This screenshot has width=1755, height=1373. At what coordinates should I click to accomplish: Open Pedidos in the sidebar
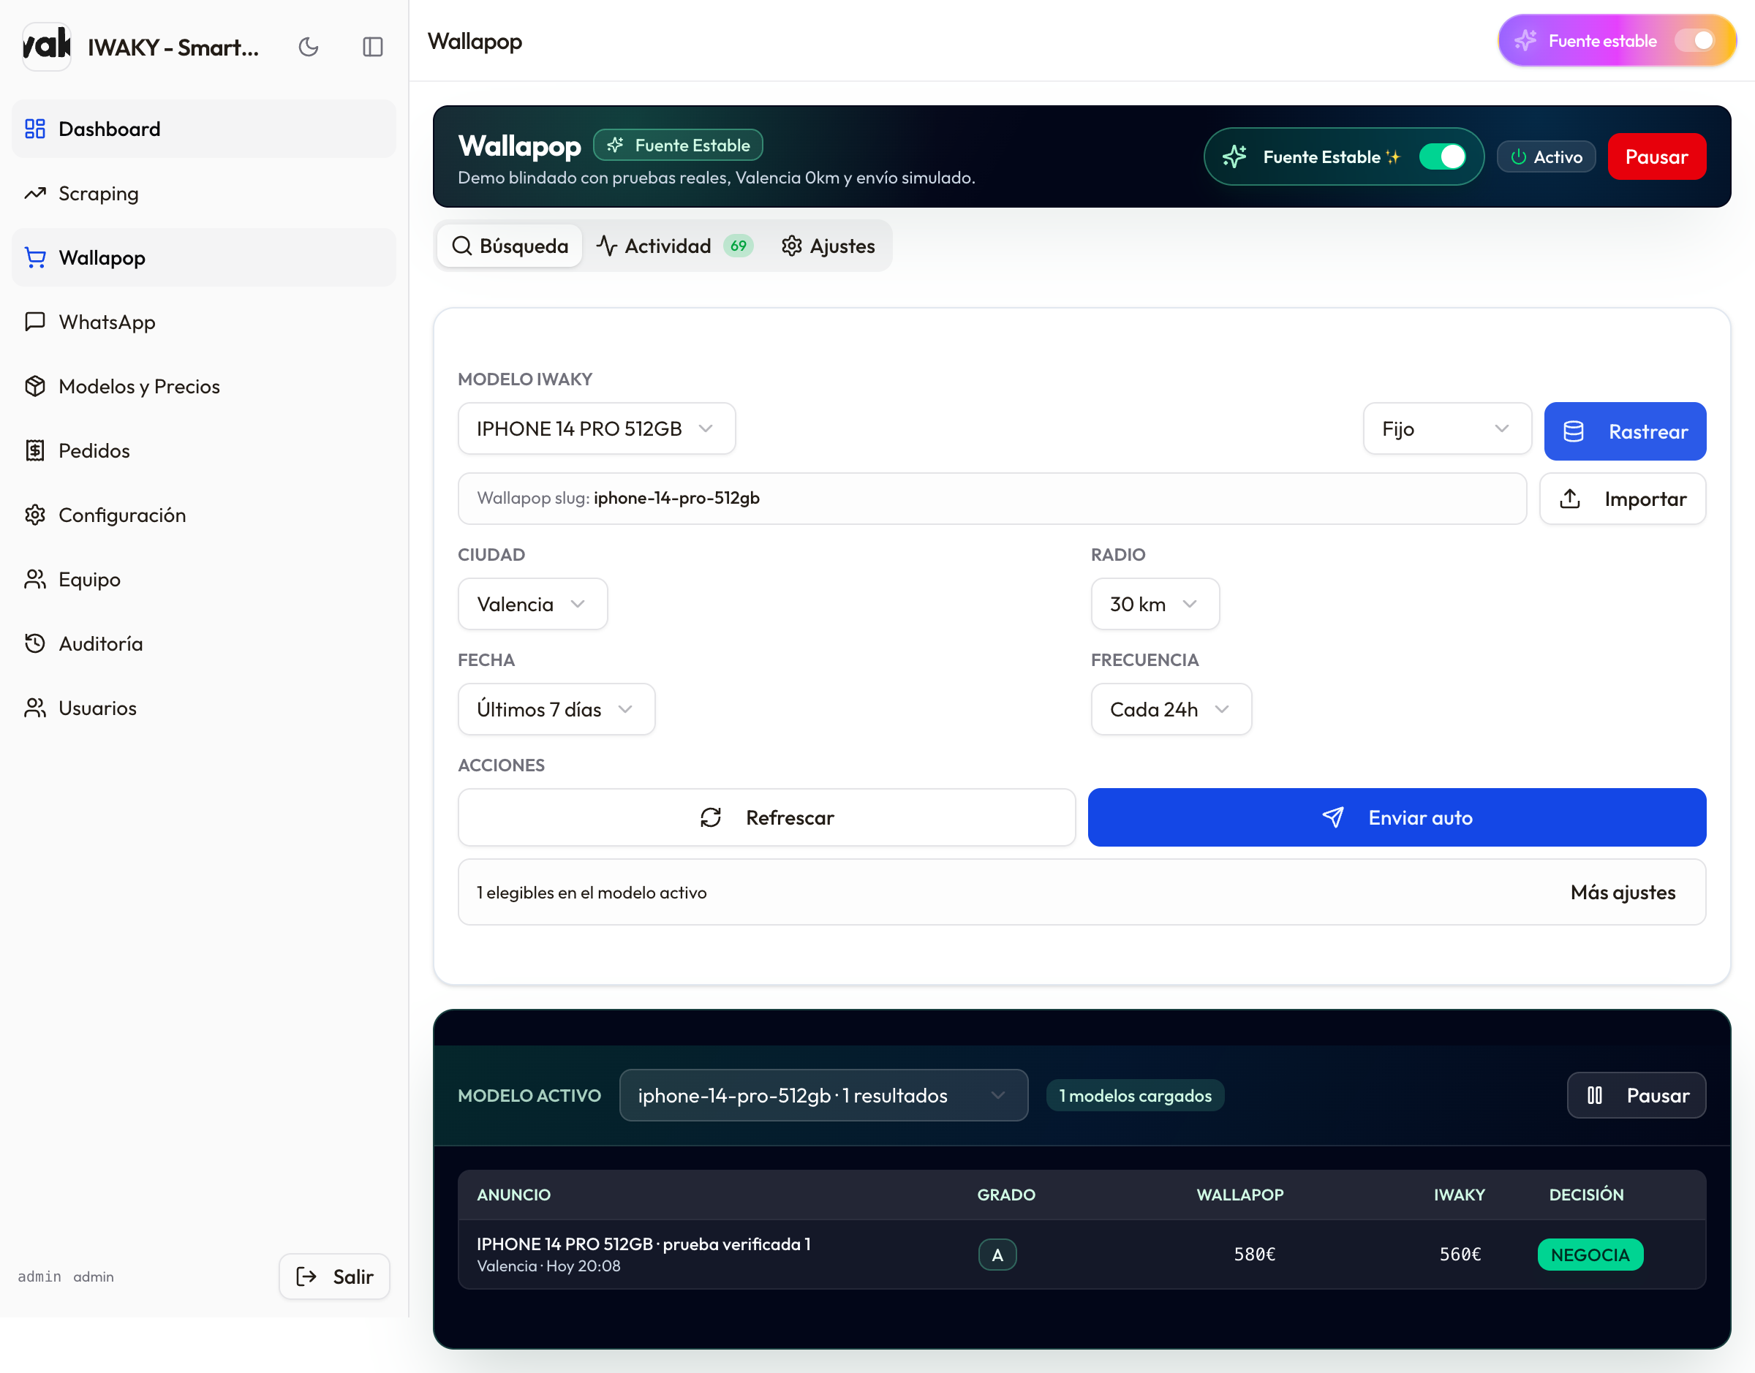204,450
